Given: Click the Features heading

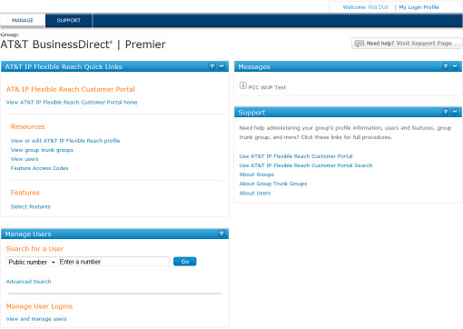Looking at the screenshot, I should [x=25, y=193].
